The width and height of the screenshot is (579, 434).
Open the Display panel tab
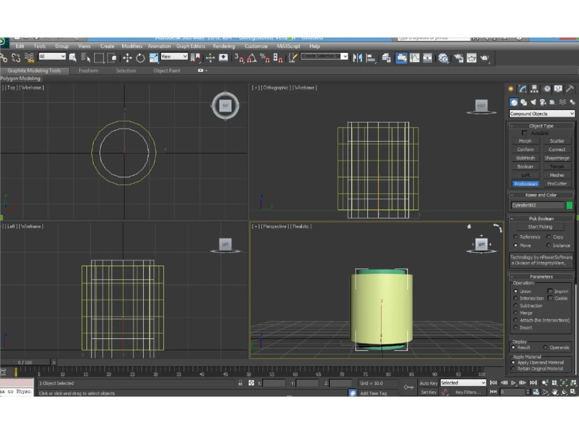click(x=558, y=88)
